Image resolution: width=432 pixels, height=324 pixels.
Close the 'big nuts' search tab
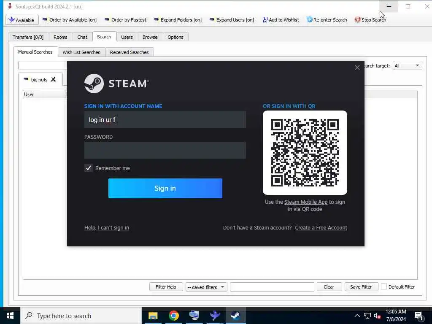click(53, 79)
